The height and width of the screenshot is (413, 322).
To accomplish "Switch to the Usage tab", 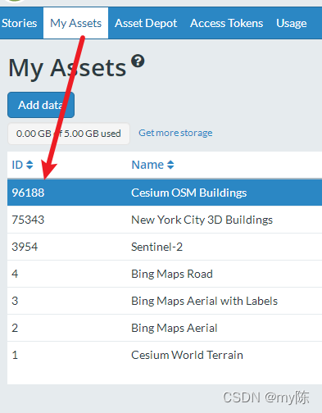I will pos(292,23).
